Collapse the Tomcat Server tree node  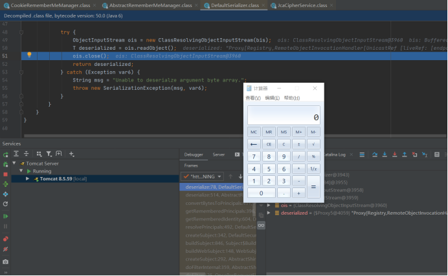tap(14, 164)
